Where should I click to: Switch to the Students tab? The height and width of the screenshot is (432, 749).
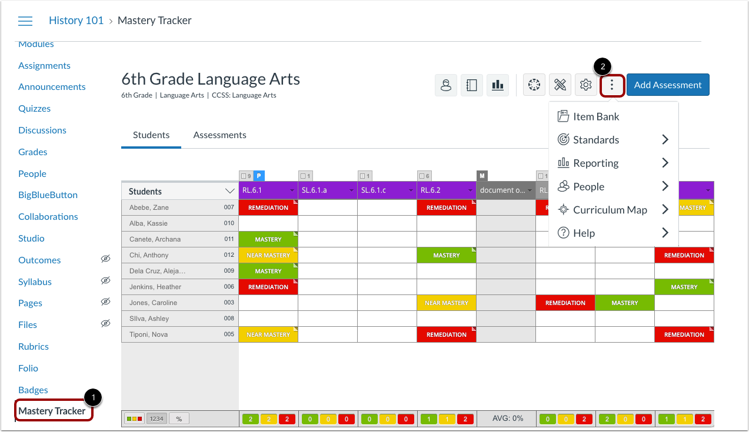point(151,135)
